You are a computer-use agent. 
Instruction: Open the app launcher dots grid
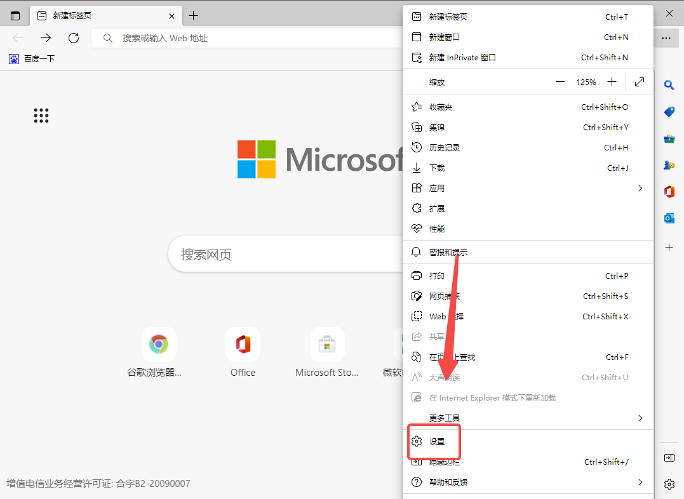(41, 116)
